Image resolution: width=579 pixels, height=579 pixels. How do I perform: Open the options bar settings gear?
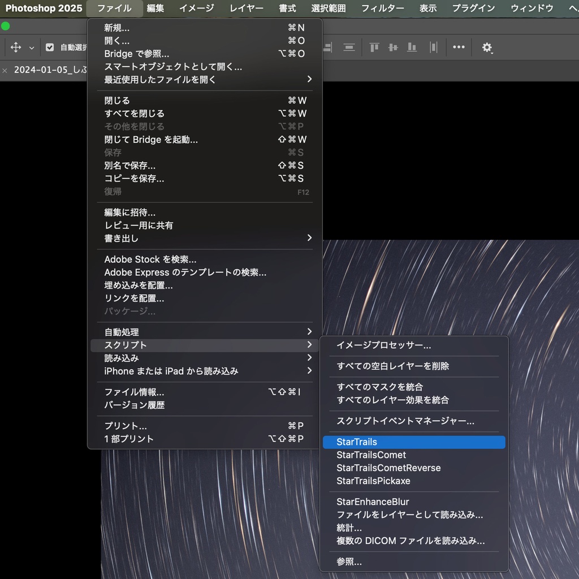487,47
